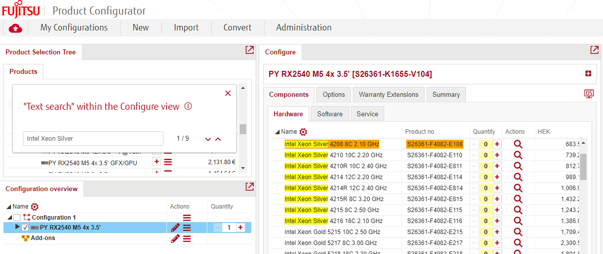Add PY RX2540 M5 4x 3.5' GFX/GPU product
This screenshot has height=254, width=603.
click(x=156, y=162)
